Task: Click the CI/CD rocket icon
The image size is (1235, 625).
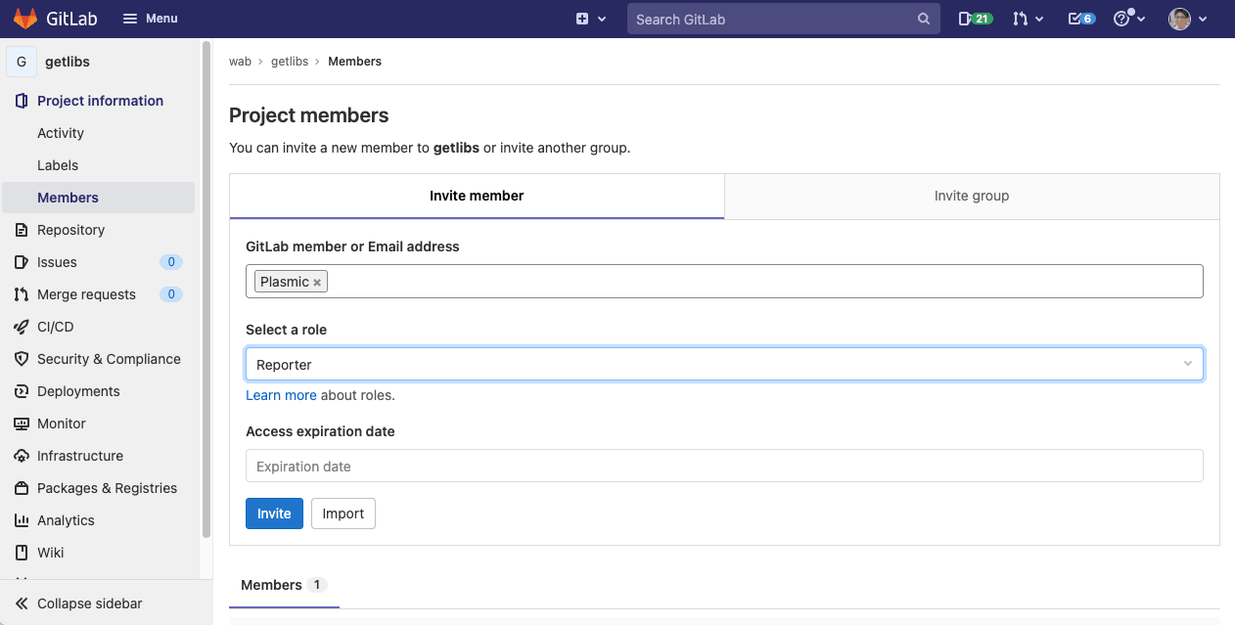Action: coord(22,327)
